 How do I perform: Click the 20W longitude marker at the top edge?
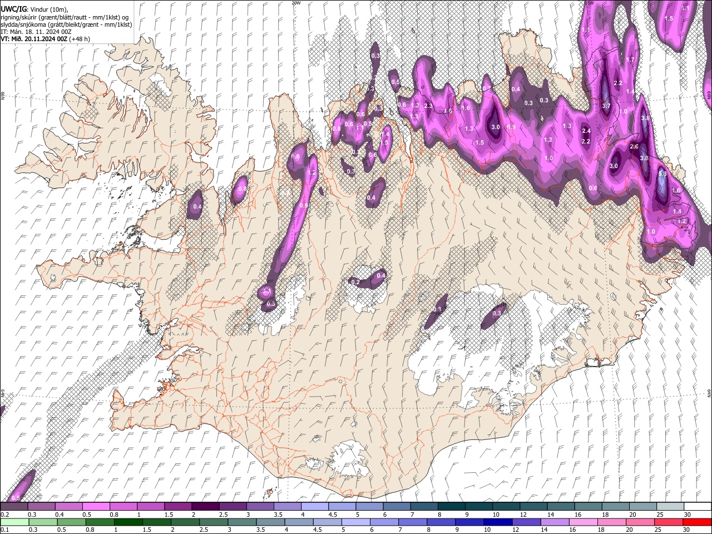pyautogui.click(x=296, y=3)
